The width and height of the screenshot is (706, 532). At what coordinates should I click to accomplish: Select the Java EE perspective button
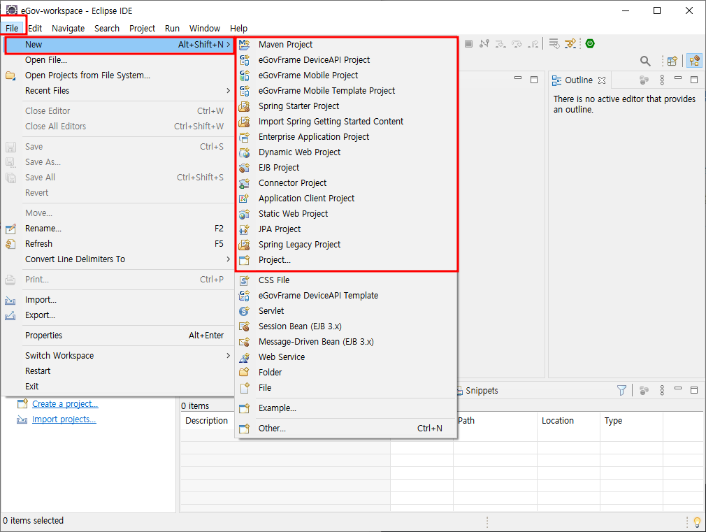point(694,61)
